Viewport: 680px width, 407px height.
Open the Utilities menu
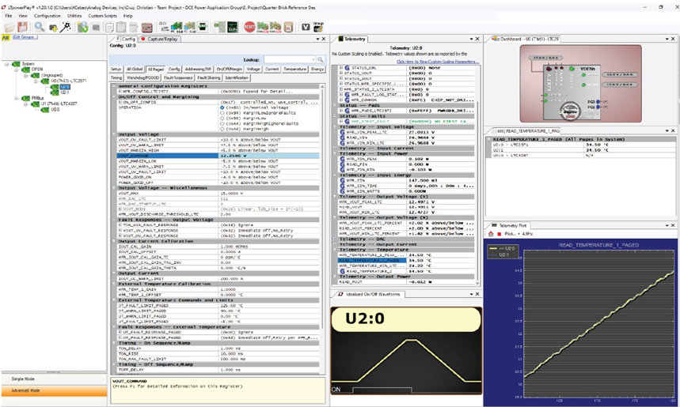(74, 16)
